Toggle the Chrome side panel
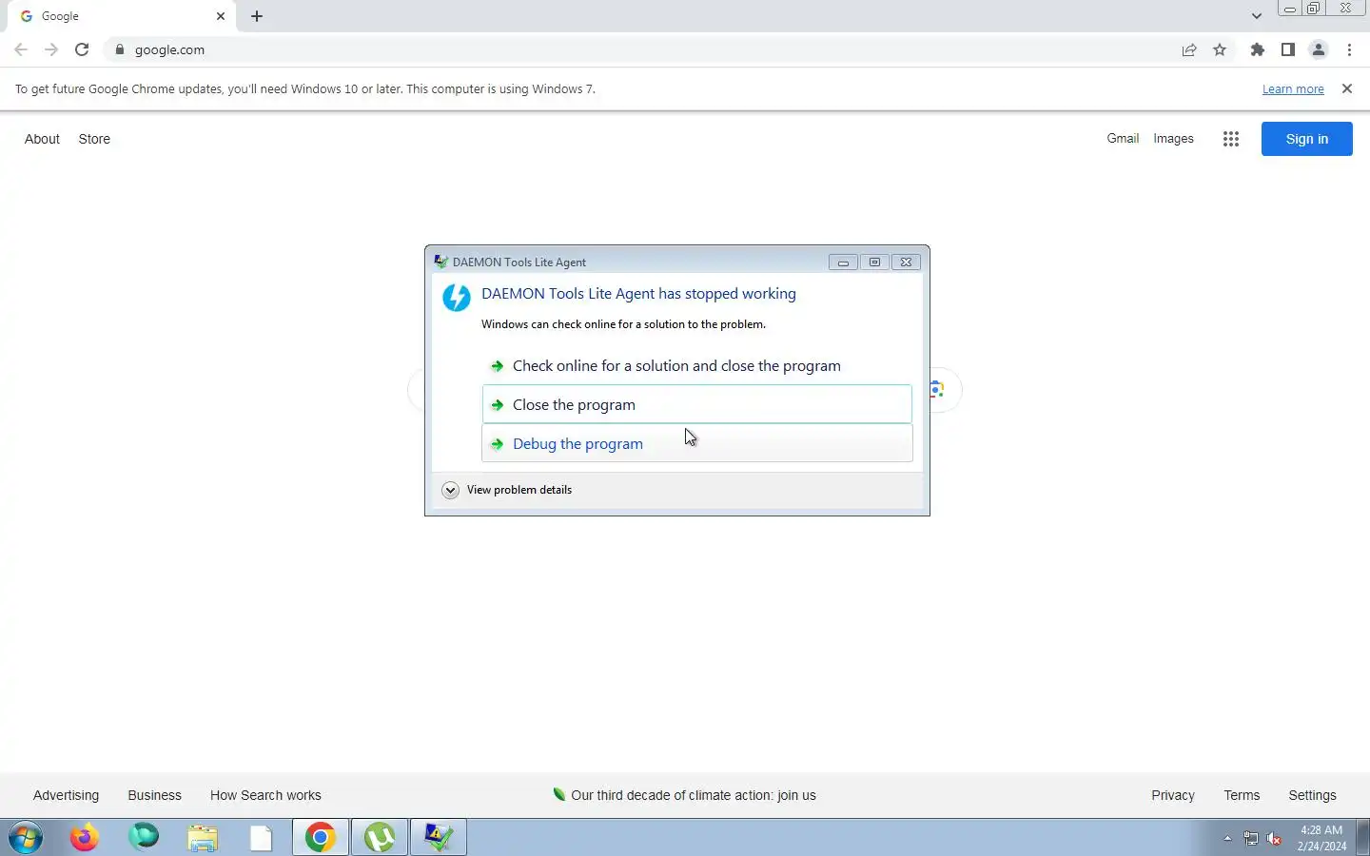Screen dimensions: 1370x856 tap(1288, 49)
